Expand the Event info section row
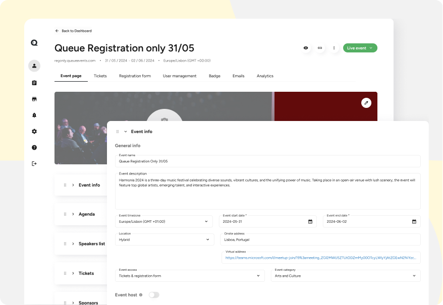The width and height of the screenshot is (443, 305). click(x=73, y=185)
